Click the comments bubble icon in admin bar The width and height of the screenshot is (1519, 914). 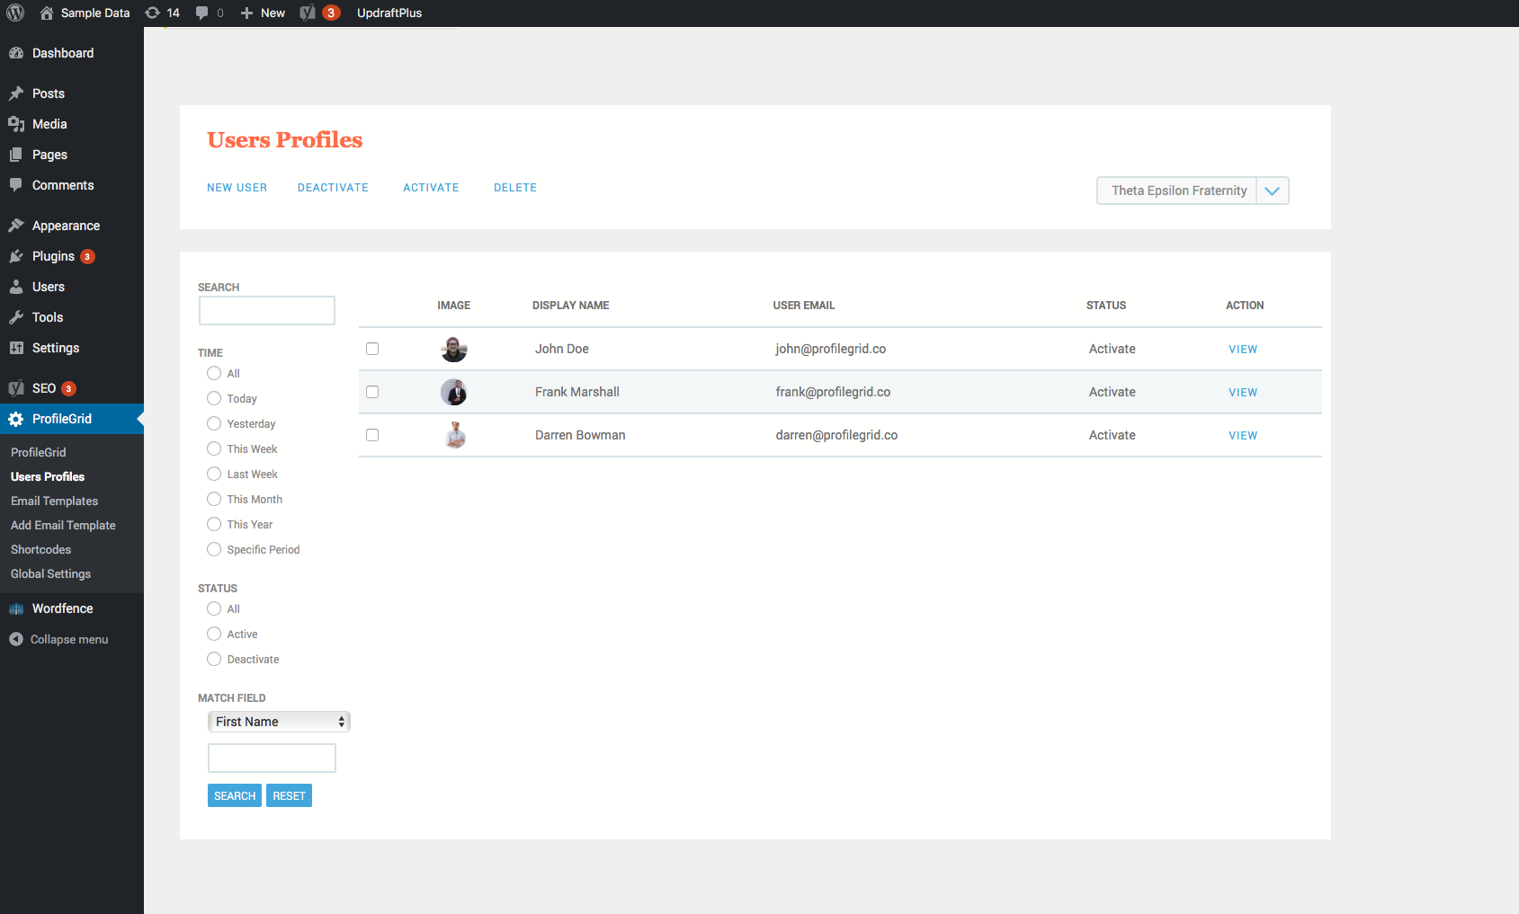pyautogui.click(x=202, y=13)
